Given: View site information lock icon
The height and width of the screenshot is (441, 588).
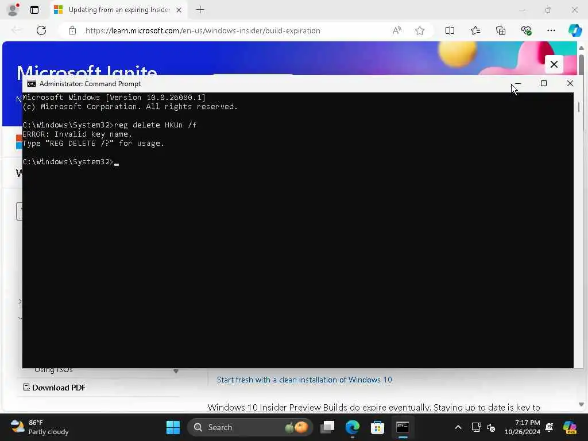Looking at the screenshot, I should click(x=72, y=30).
